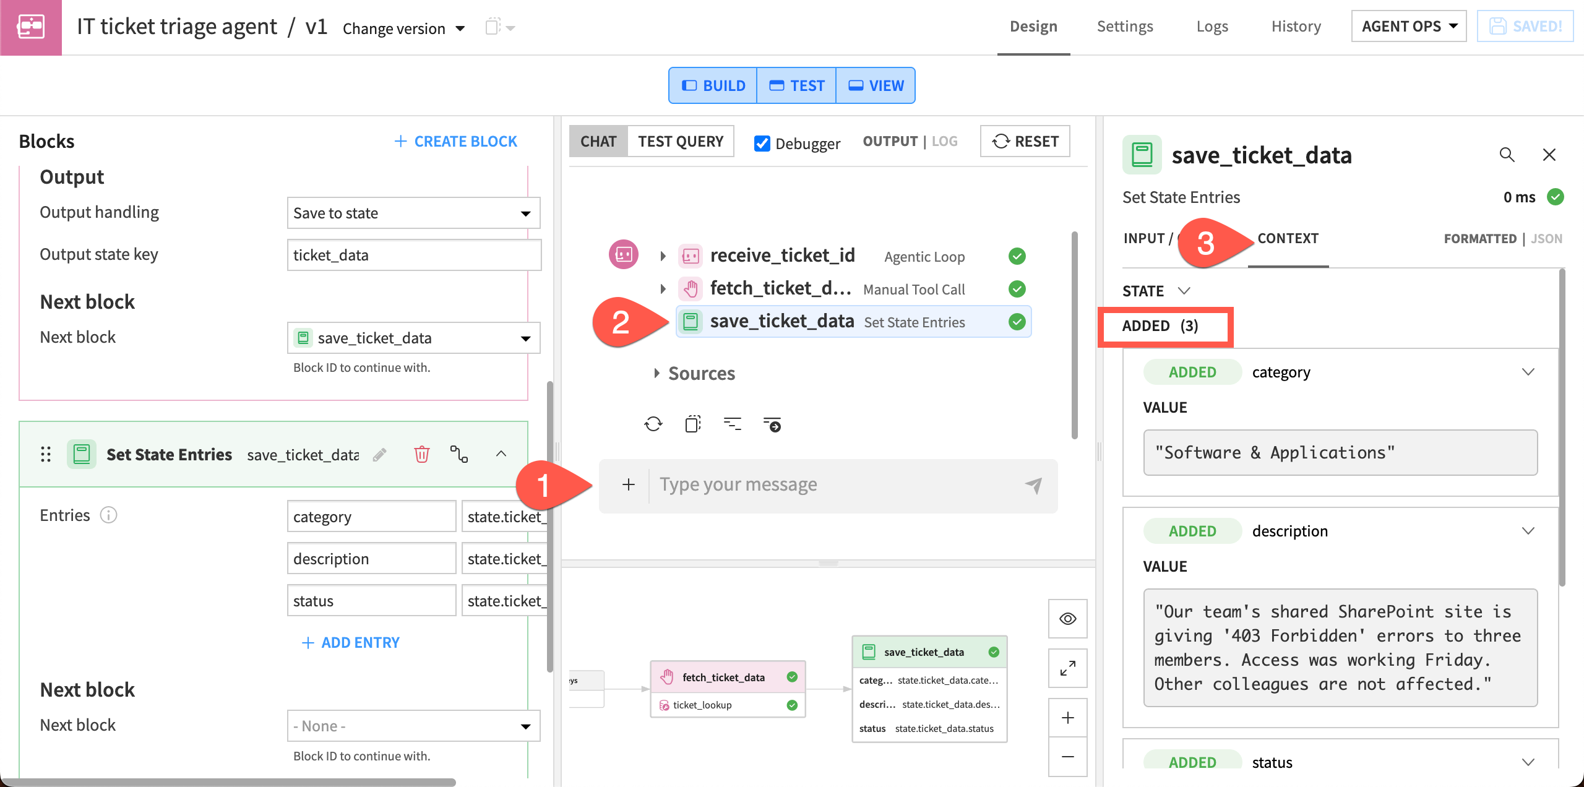Screen dimensions: 1584x787
Task: Click the list with arrow icon below Sources
Action: (x=772, y=424)
